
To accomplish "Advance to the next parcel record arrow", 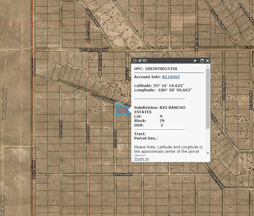I will (x=195, y=60).
